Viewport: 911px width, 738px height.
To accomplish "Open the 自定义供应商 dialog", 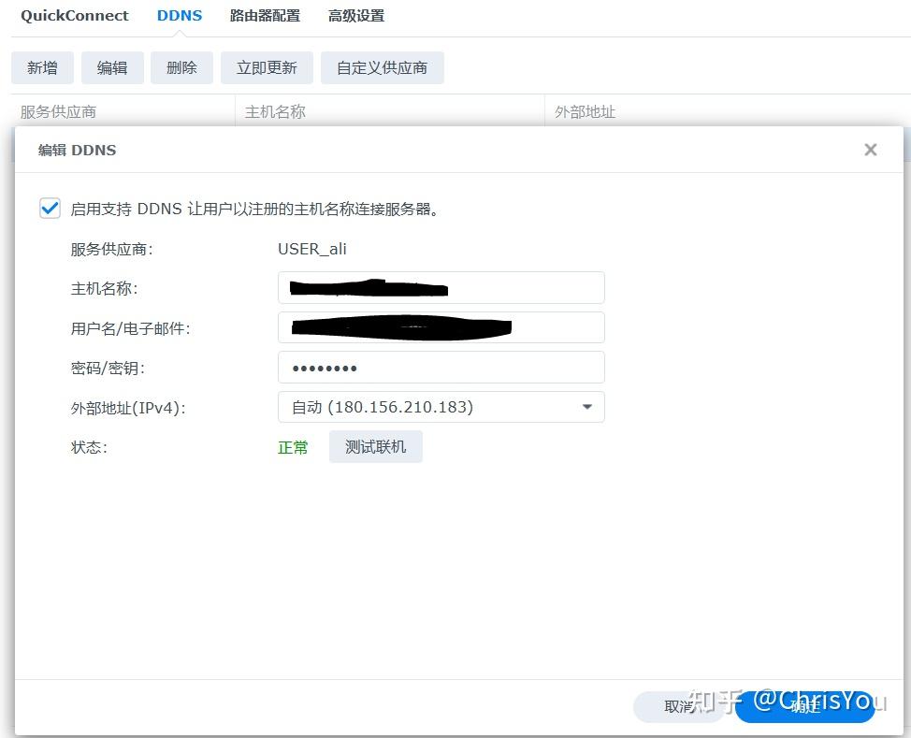I will coord(383,67).
